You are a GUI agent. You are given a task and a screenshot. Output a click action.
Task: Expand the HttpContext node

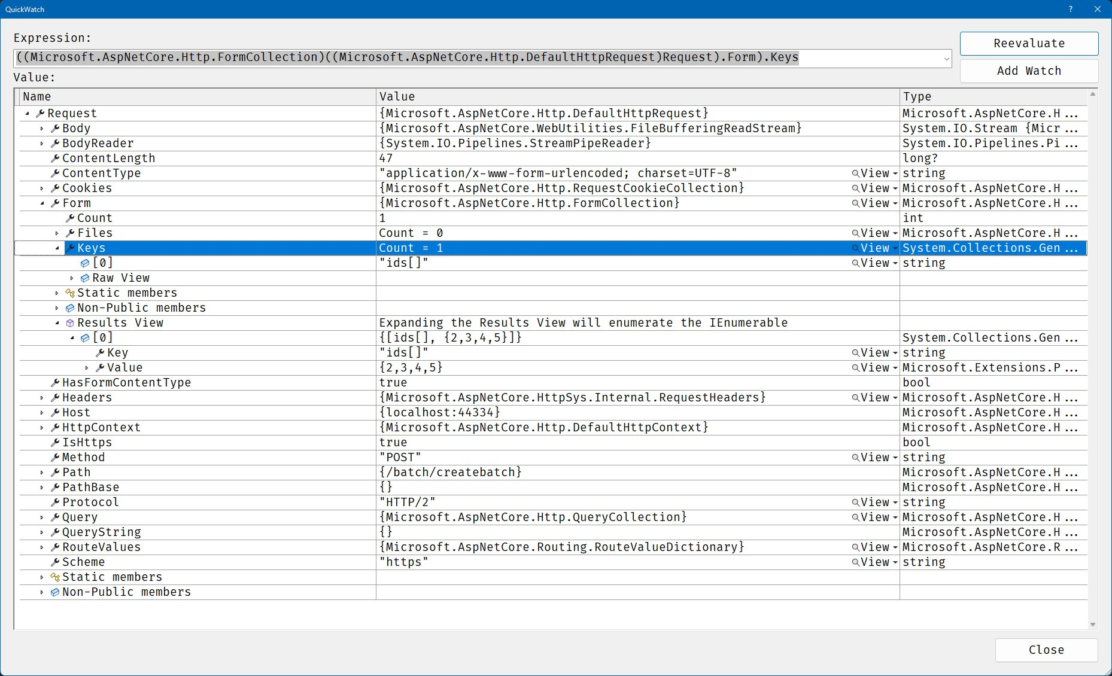pyautogui.click(x=42, y=428)
